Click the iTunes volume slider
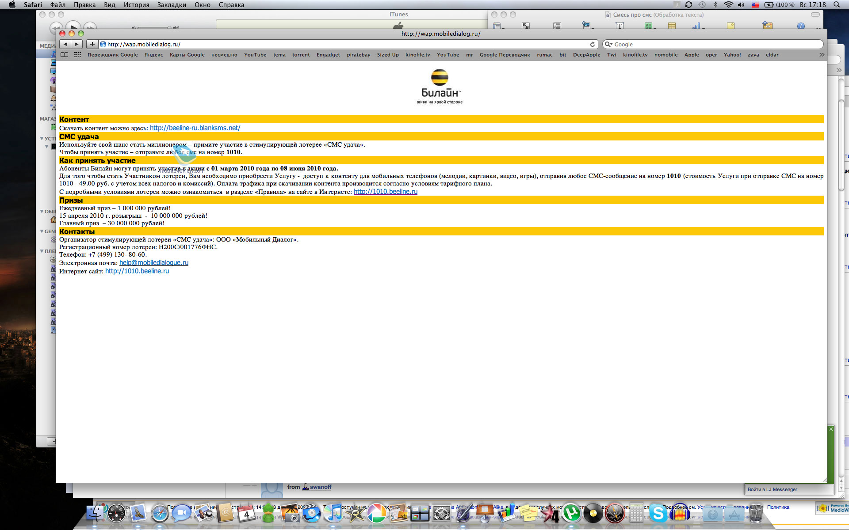The width and height of the screenshot is (849, 530). click(154, 28)
